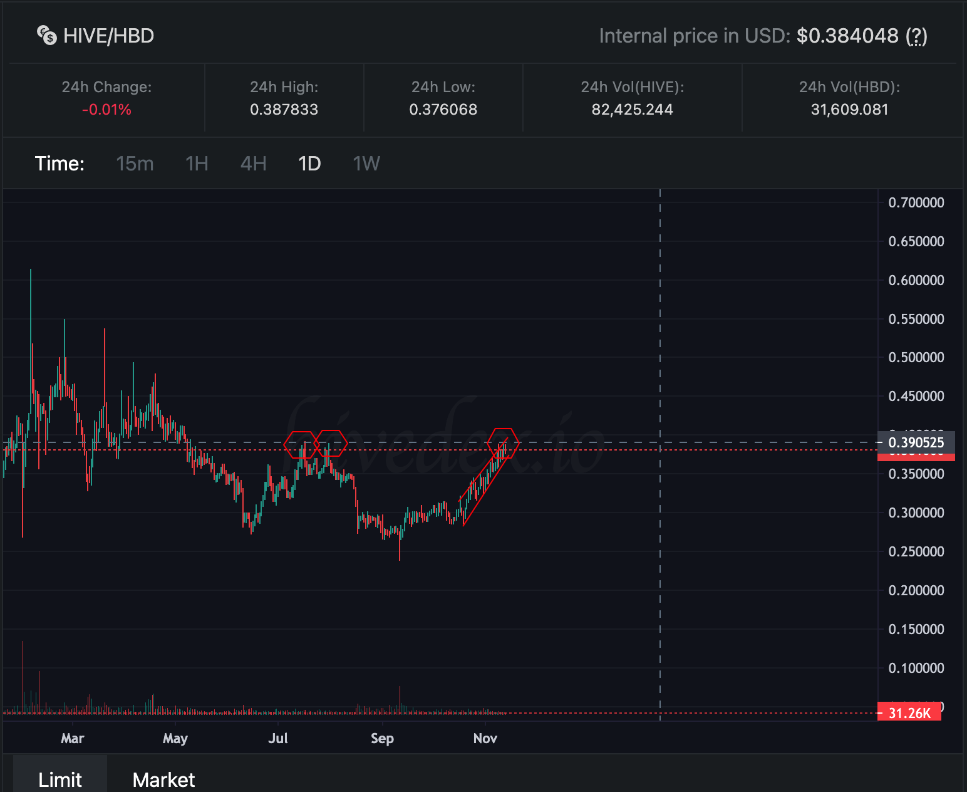This screenshot has height=792, width=967.
Task: Click the 0.250000 price axis label
Action: click(x=916, y=551)
